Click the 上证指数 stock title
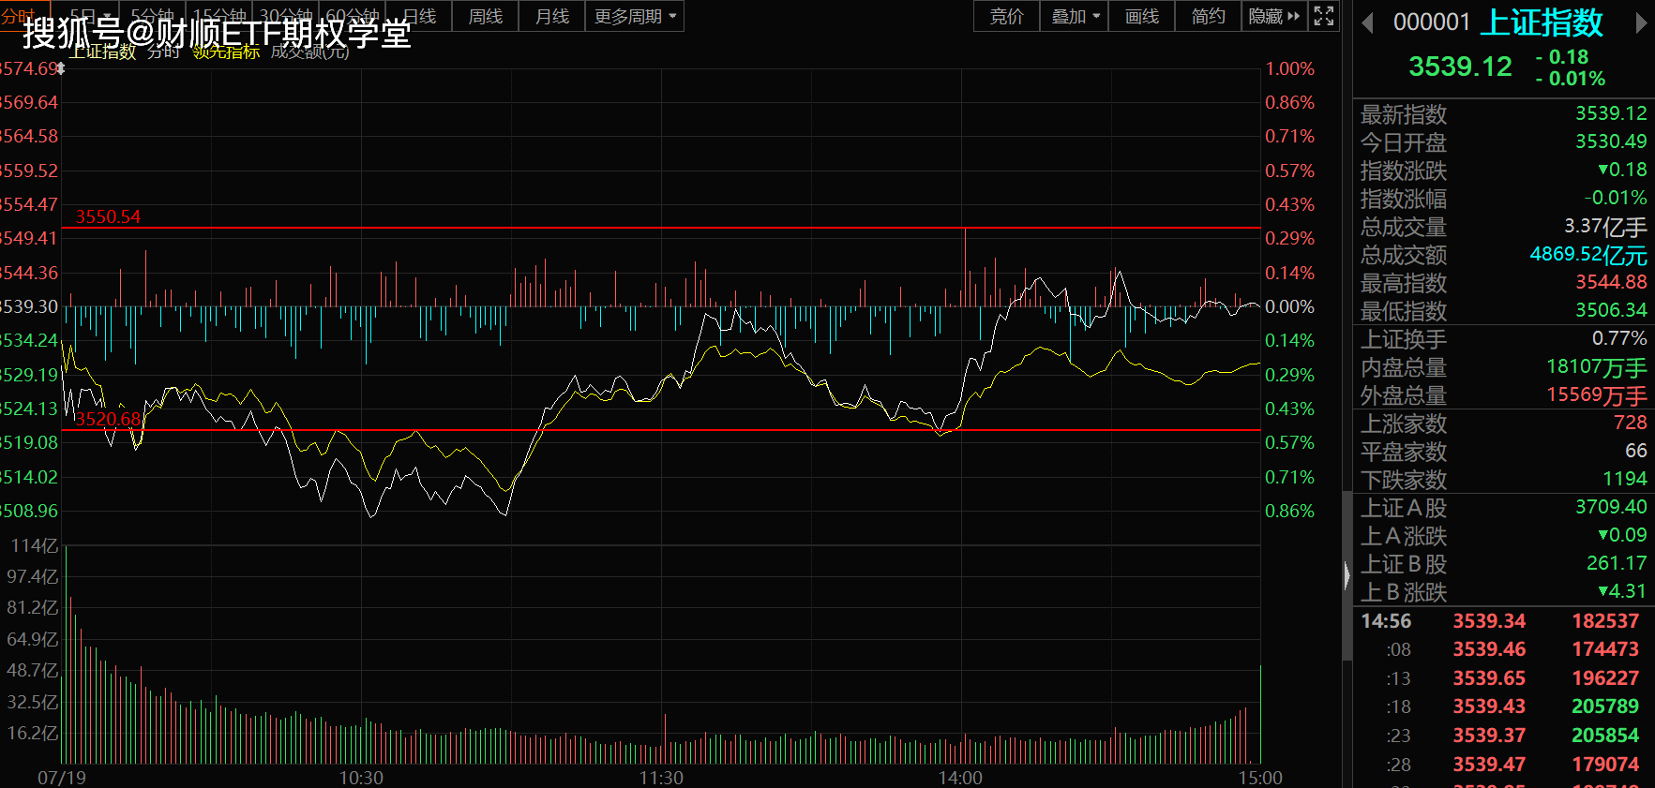This screenshot has width=1655, height=788. click(1542, 22)
